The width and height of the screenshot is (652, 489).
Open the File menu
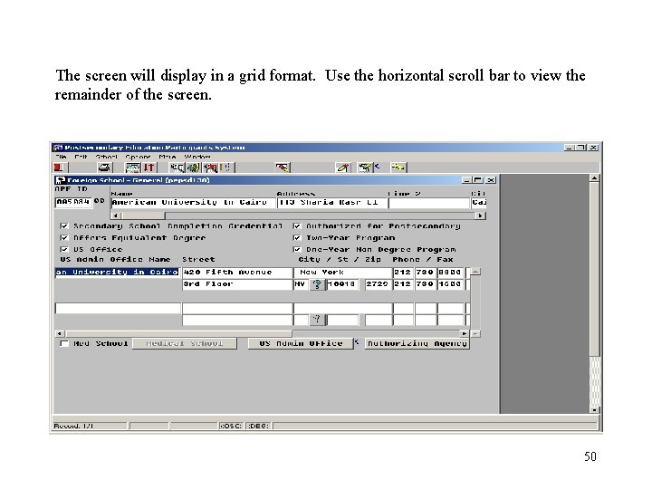(x=62, y=158)
